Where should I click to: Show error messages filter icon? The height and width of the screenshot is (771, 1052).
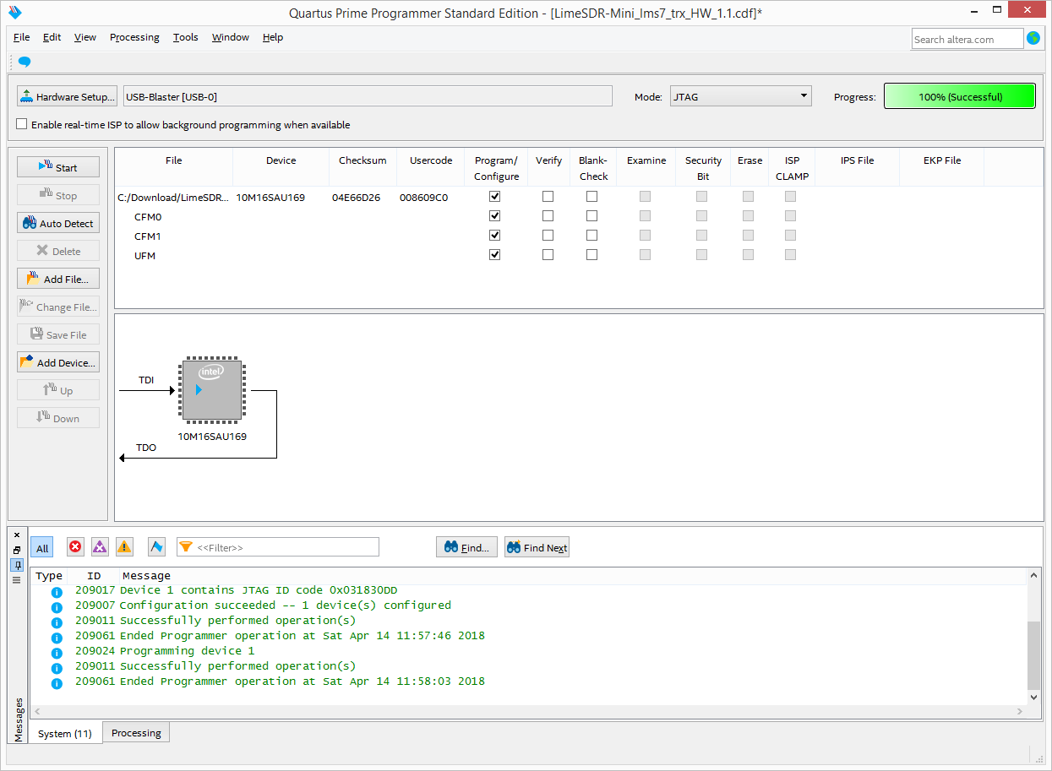tap(75, 547)
